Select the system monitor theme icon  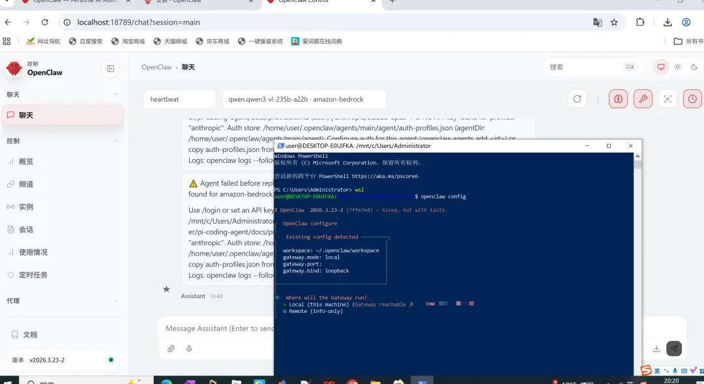(661, 67)
